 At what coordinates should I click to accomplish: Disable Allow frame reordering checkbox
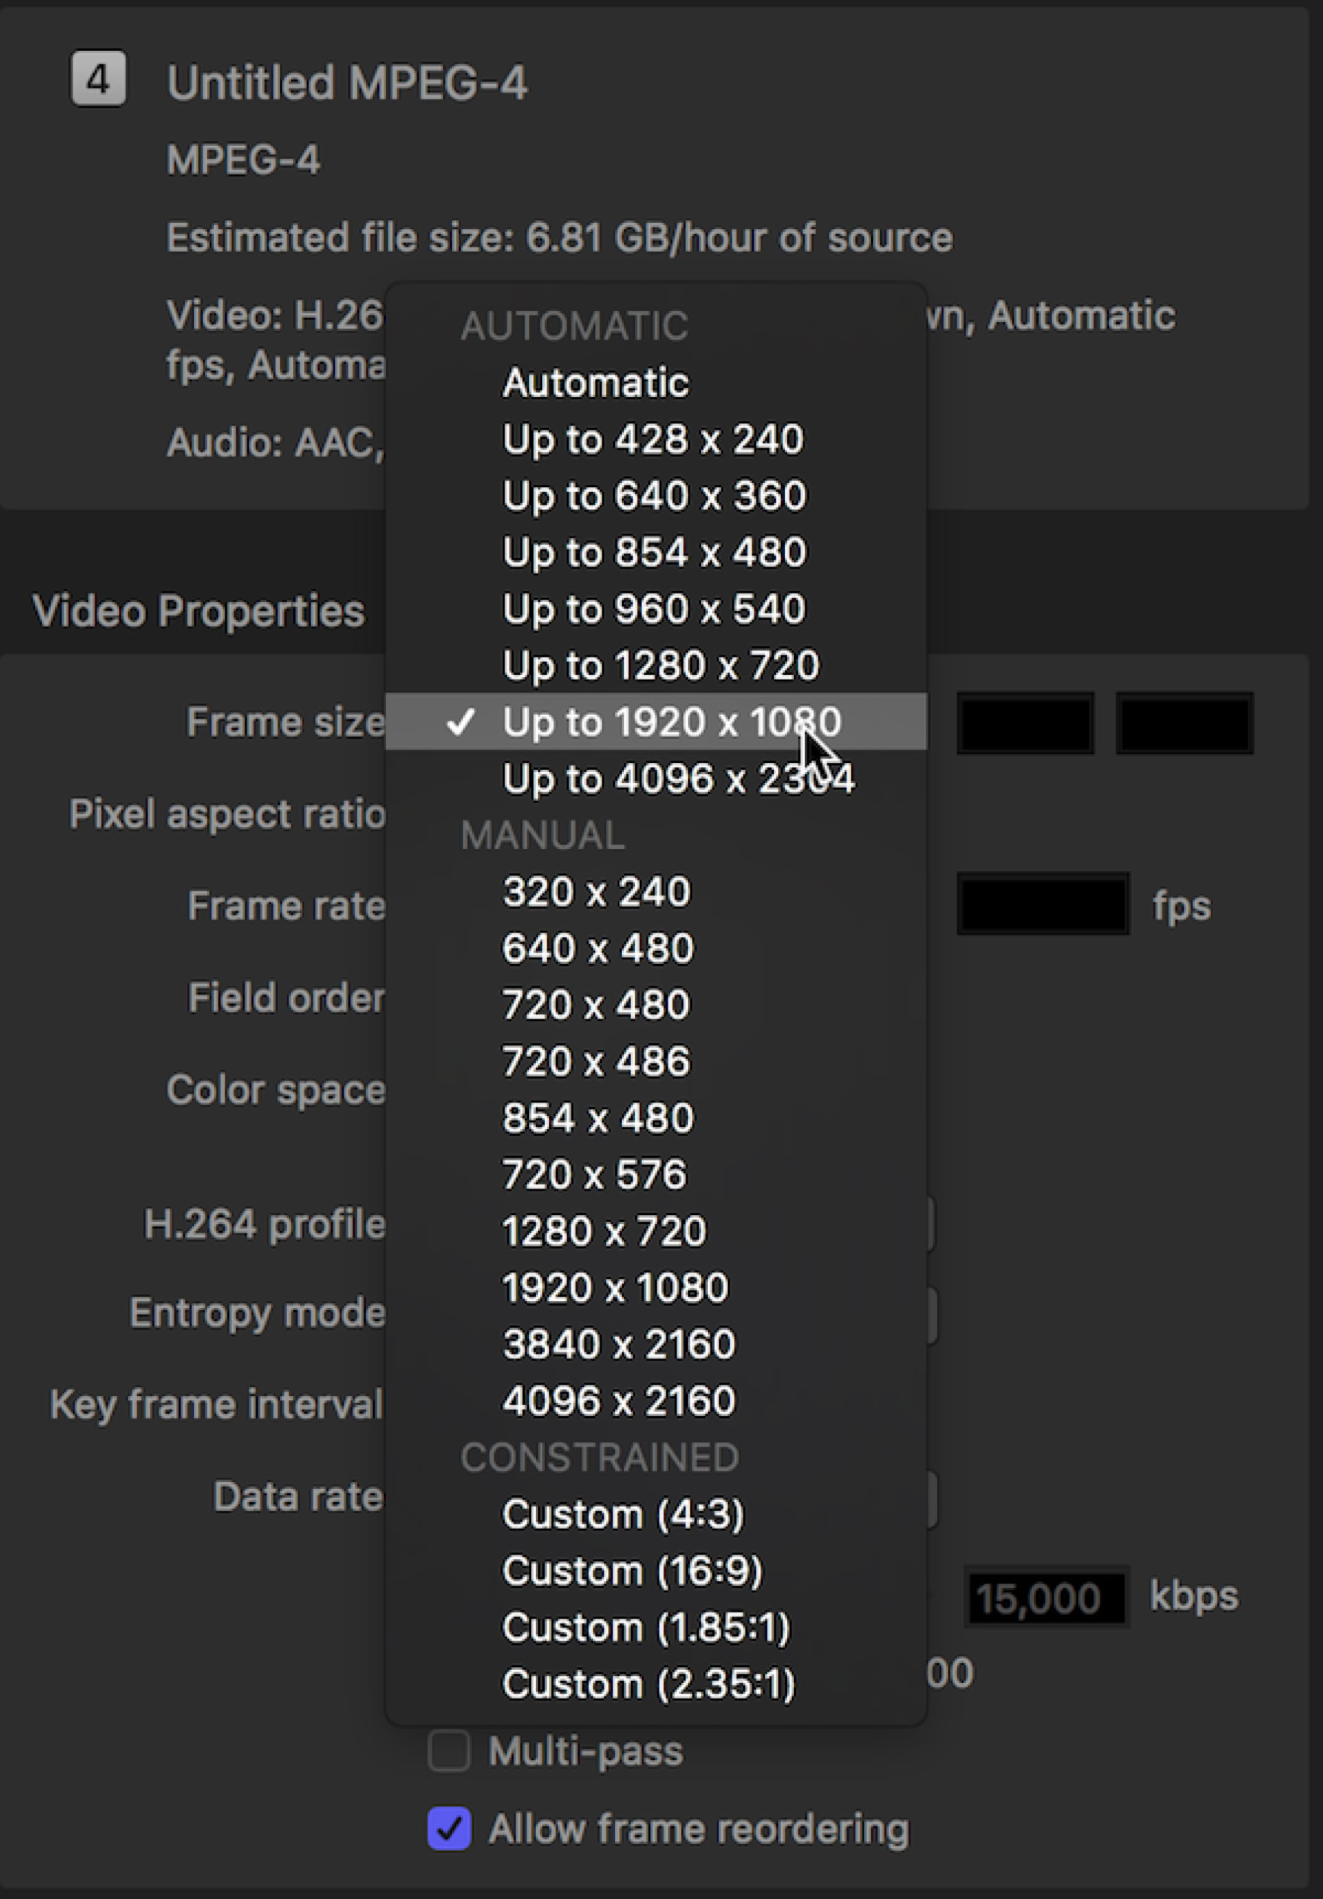coord(449,1829)
